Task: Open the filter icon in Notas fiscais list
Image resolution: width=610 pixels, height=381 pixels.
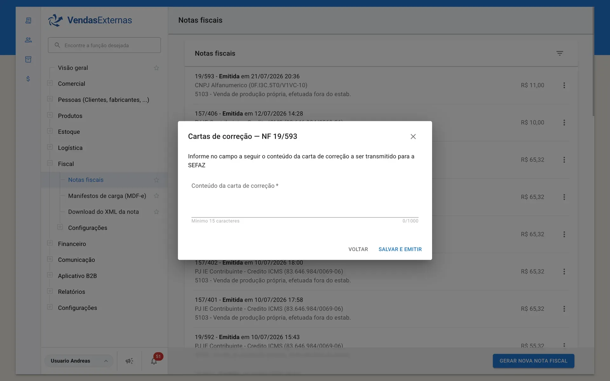Action: pos(560,53)
